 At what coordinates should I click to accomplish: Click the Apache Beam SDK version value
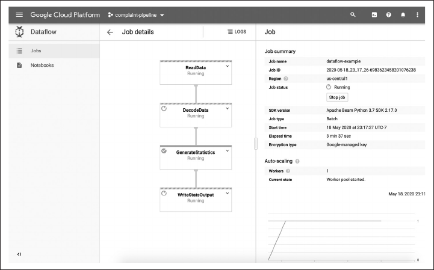(x=362, y=110)
